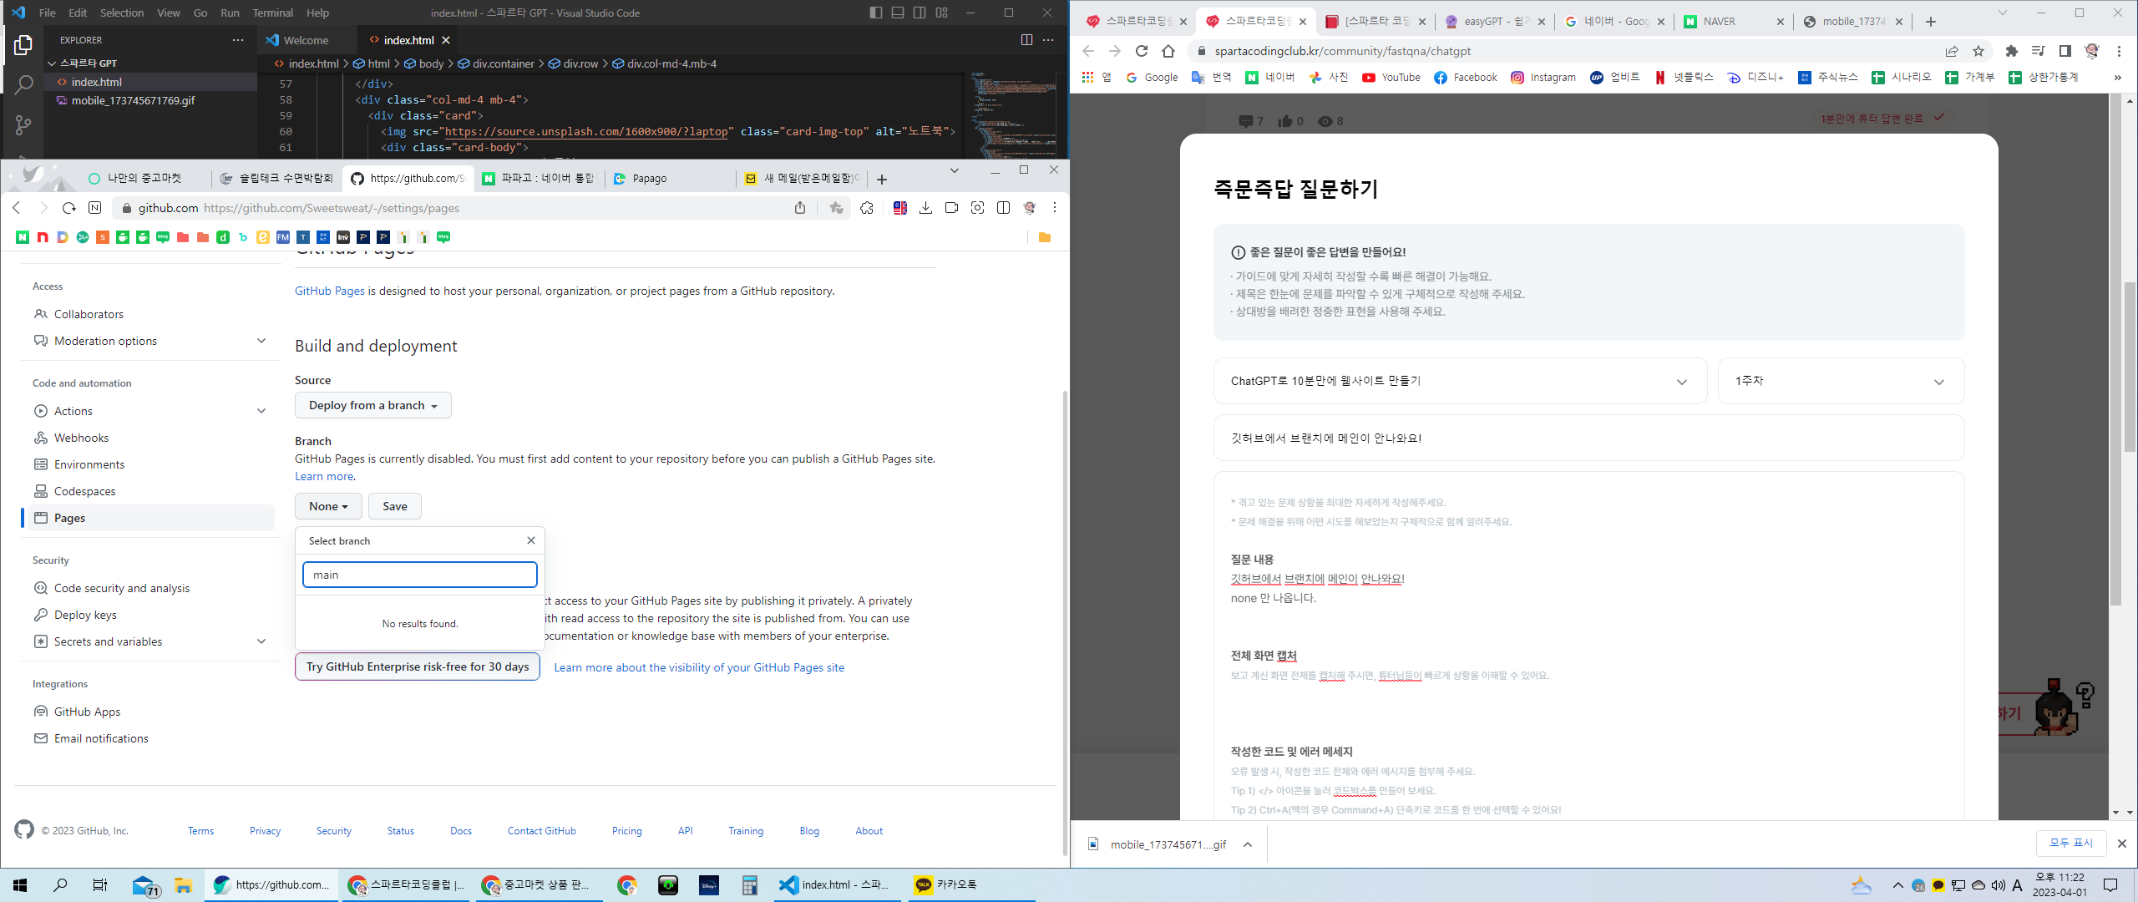This screenshot has width=2138, height=902.
Task: Open the Learn more link under Branch
Action: pyautogui.click(x=324, y=476)
